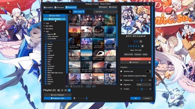
Task: Open the playlist folder icon
Action: click(58, 90)
